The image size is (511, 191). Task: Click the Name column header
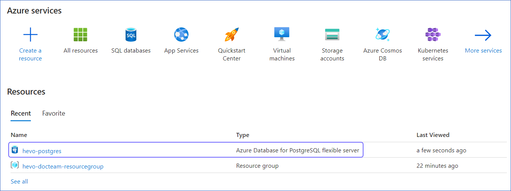19,135
